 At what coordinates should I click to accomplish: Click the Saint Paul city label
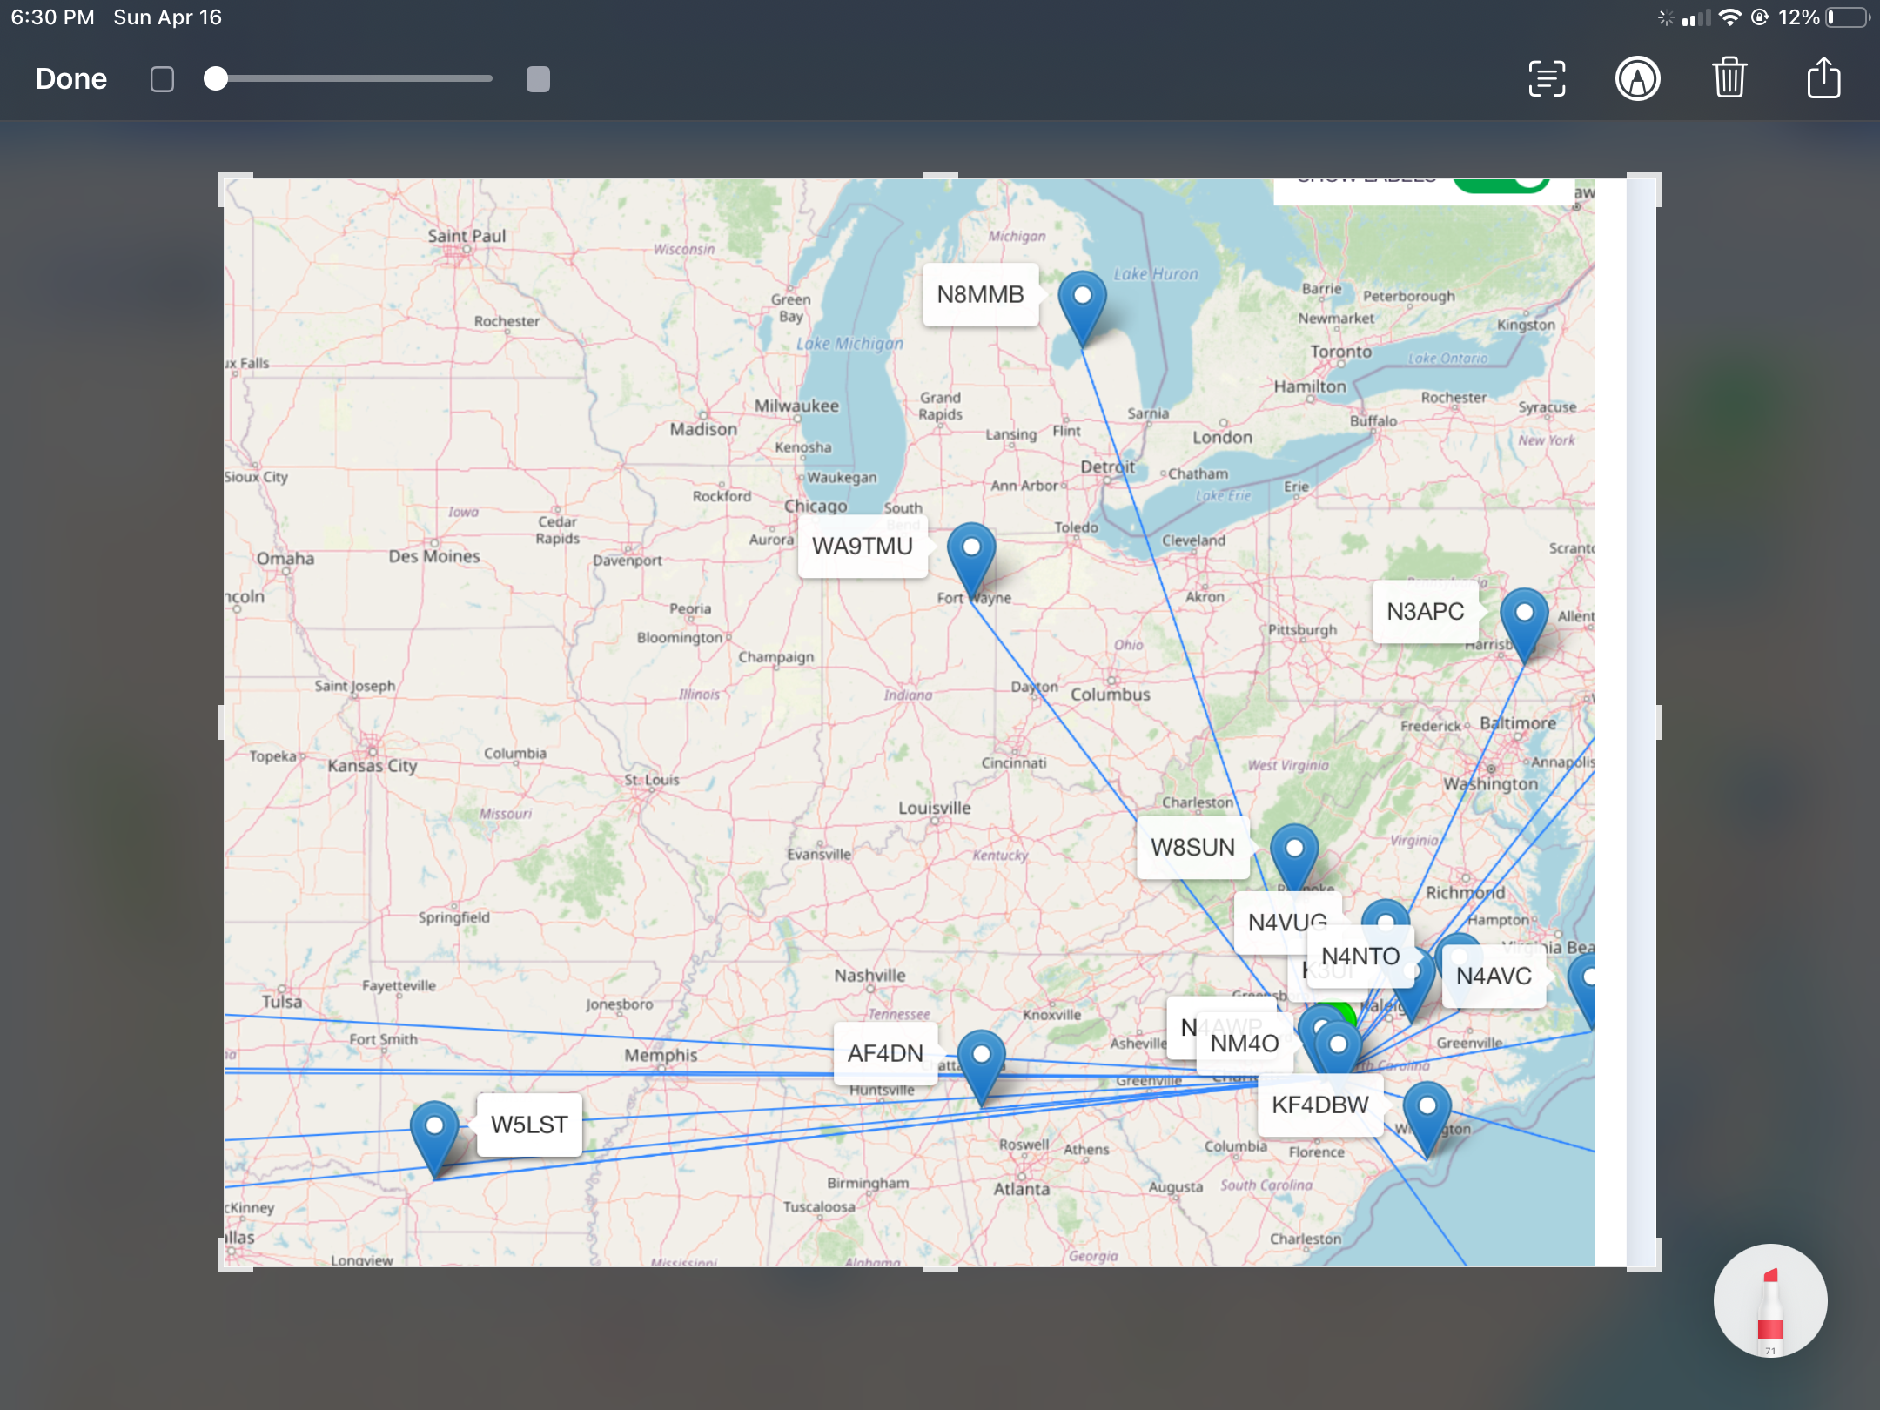[x=467, y=236]
